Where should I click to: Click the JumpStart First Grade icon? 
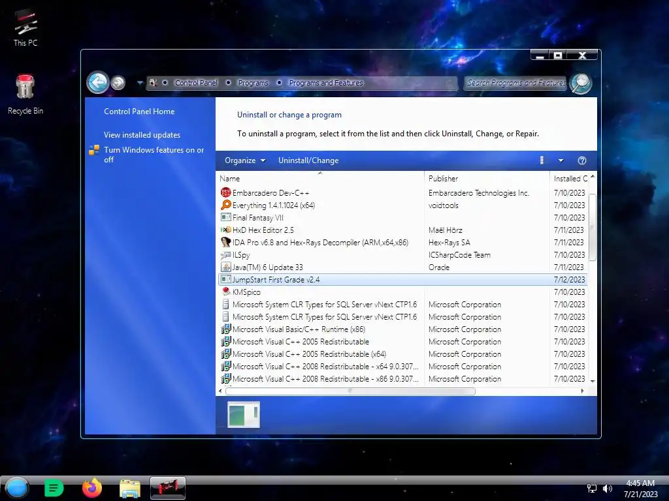click(x=225, y=279)
